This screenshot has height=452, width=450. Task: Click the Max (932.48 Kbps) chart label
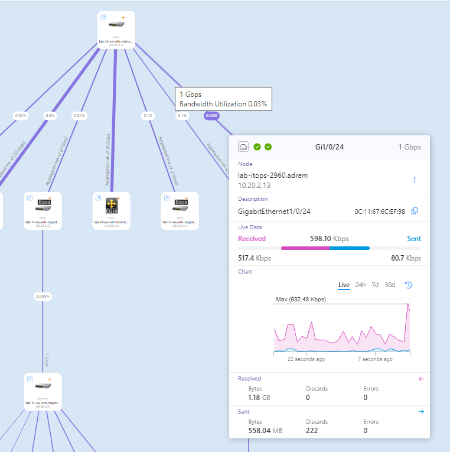point(301,299)
